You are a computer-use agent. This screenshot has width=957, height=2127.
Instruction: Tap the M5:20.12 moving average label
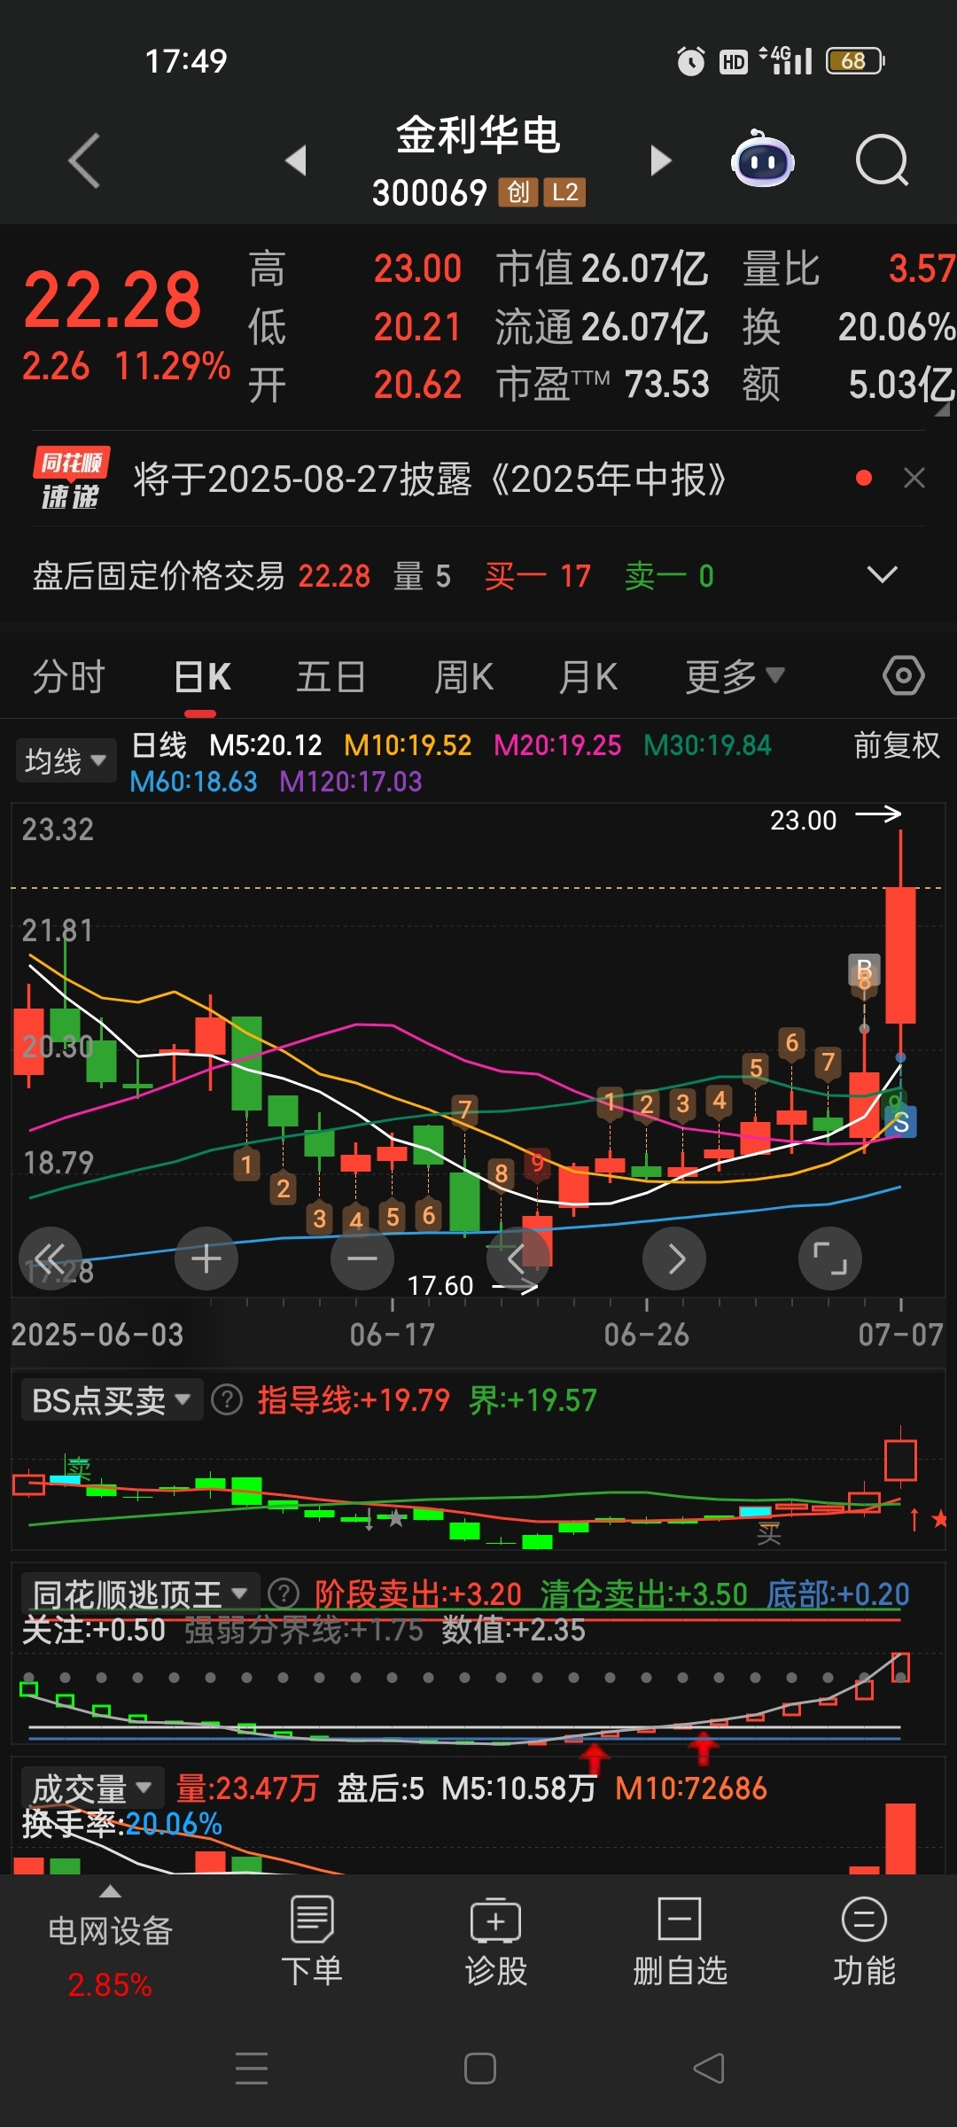coord(266,745)
